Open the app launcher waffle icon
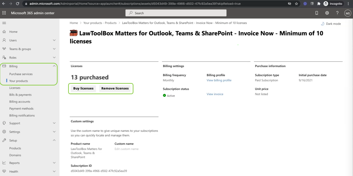Viewport: 353px width, 176px height. click(4, 13)
